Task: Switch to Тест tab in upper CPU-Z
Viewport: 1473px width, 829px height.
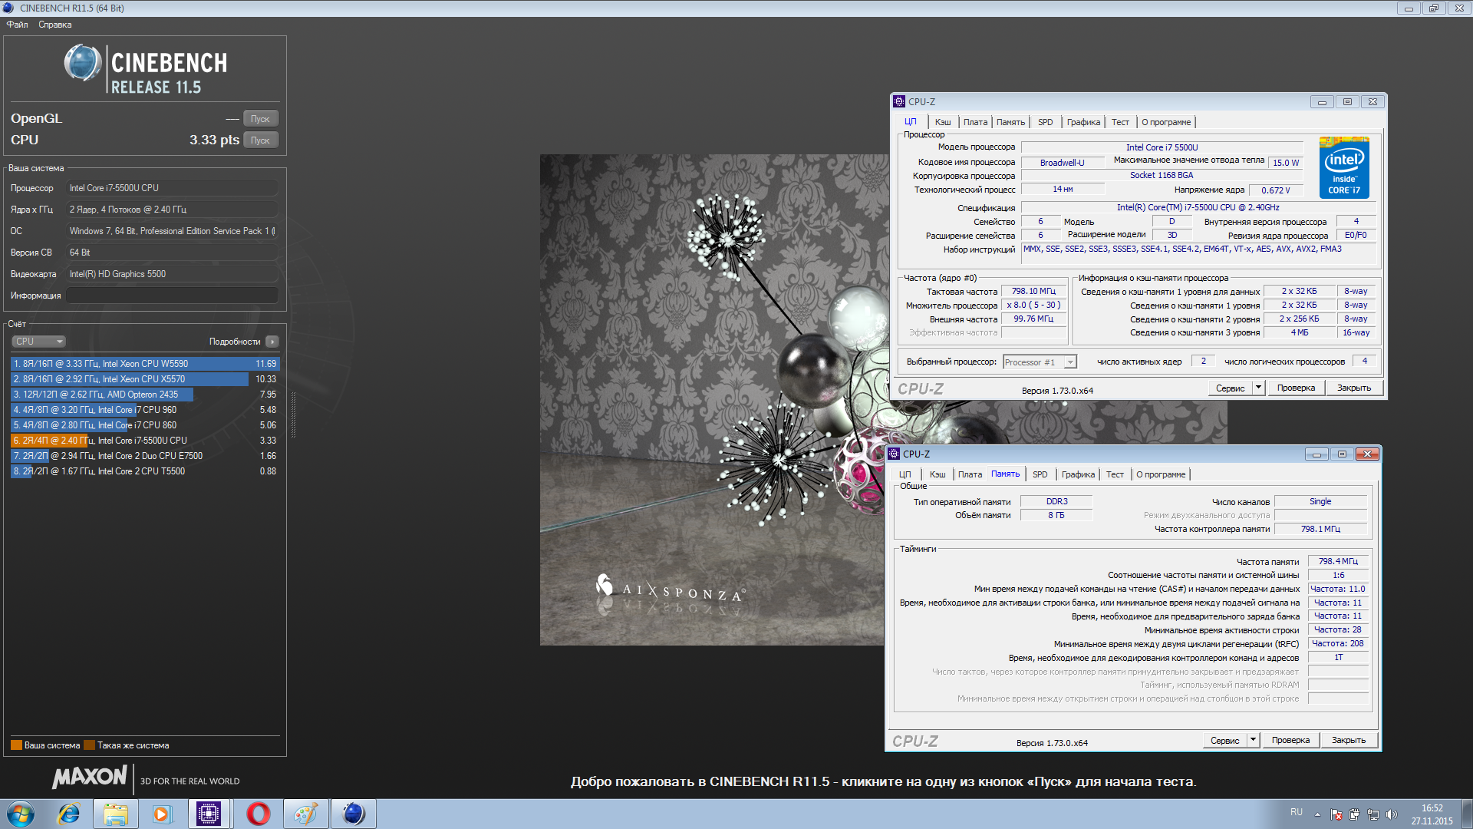Action: (1120, 122)
